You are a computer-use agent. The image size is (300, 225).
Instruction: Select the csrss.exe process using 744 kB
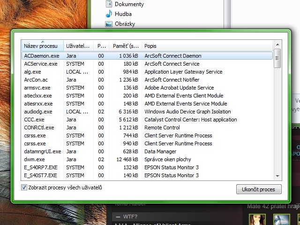tap(147, 135)
